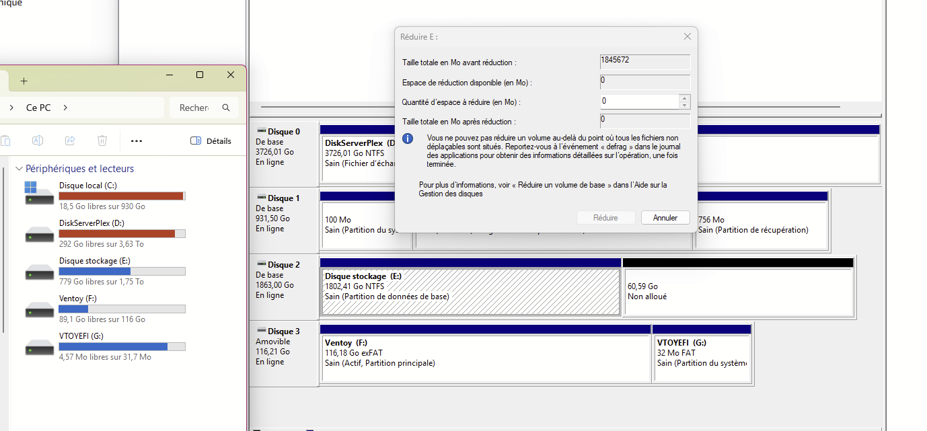Increase shrink amount with the up spinner arrow
The height and width of the screenshot is (431, 927).
pyautogui.click(x=685, y=98)
